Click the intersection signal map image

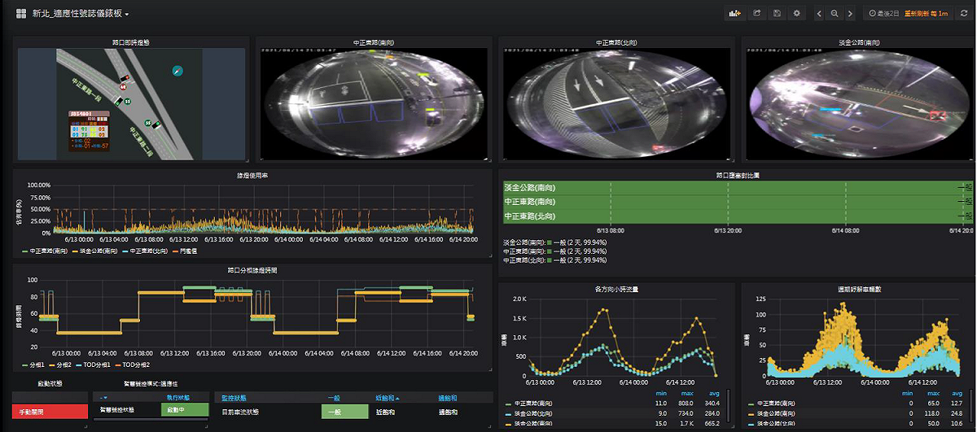pyautogui.click(x=132, y=103)
